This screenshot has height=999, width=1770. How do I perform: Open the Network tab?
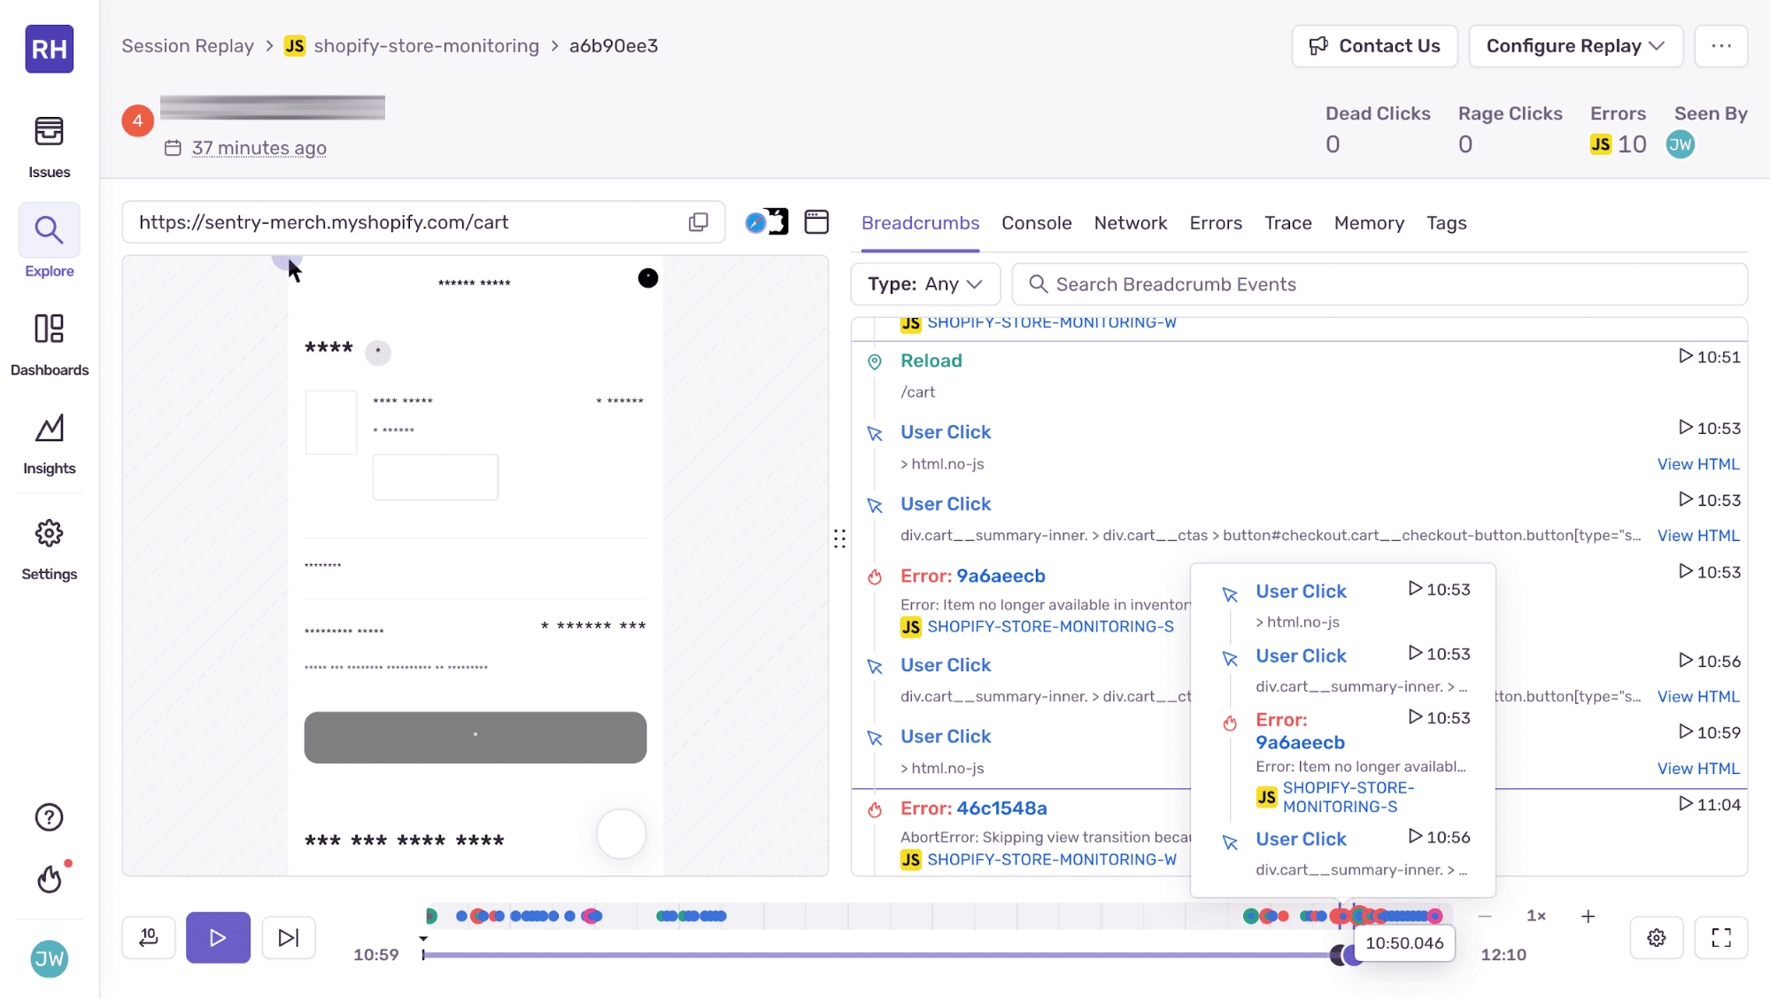pyautogui.click(x=1131, y=222)
